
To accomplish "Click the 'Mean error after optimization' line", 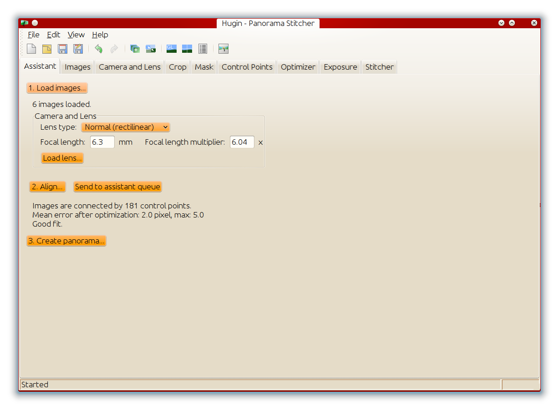I will tap(118, 215).
